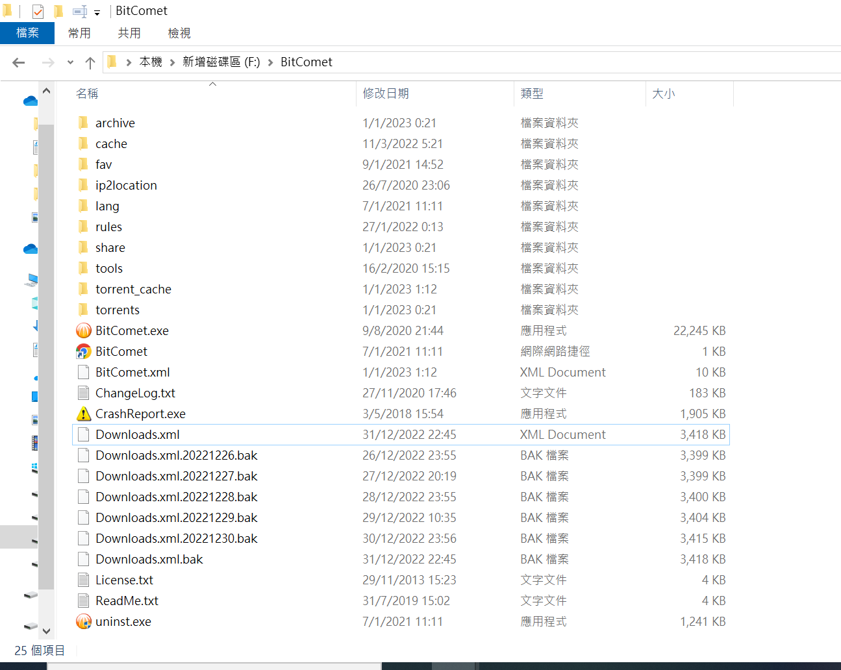Click the Back navigation arrow

[19, 62]
